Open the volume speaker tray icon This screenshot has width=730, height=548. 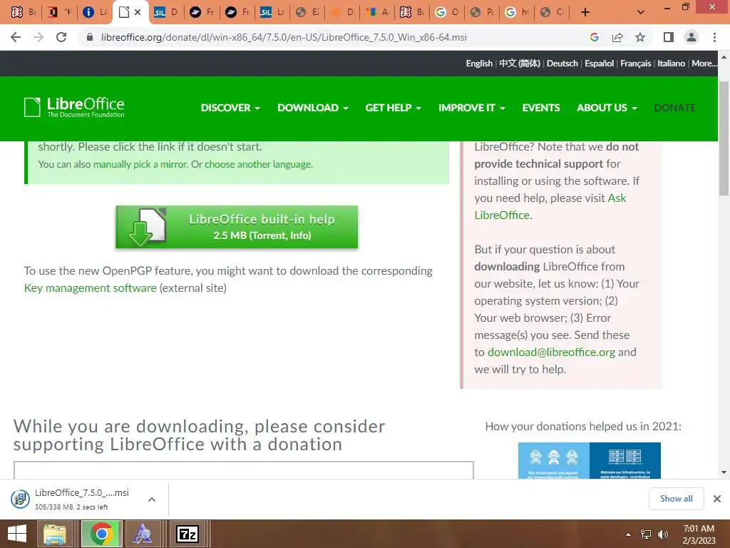pyautogui.click(x=663, y=534)
